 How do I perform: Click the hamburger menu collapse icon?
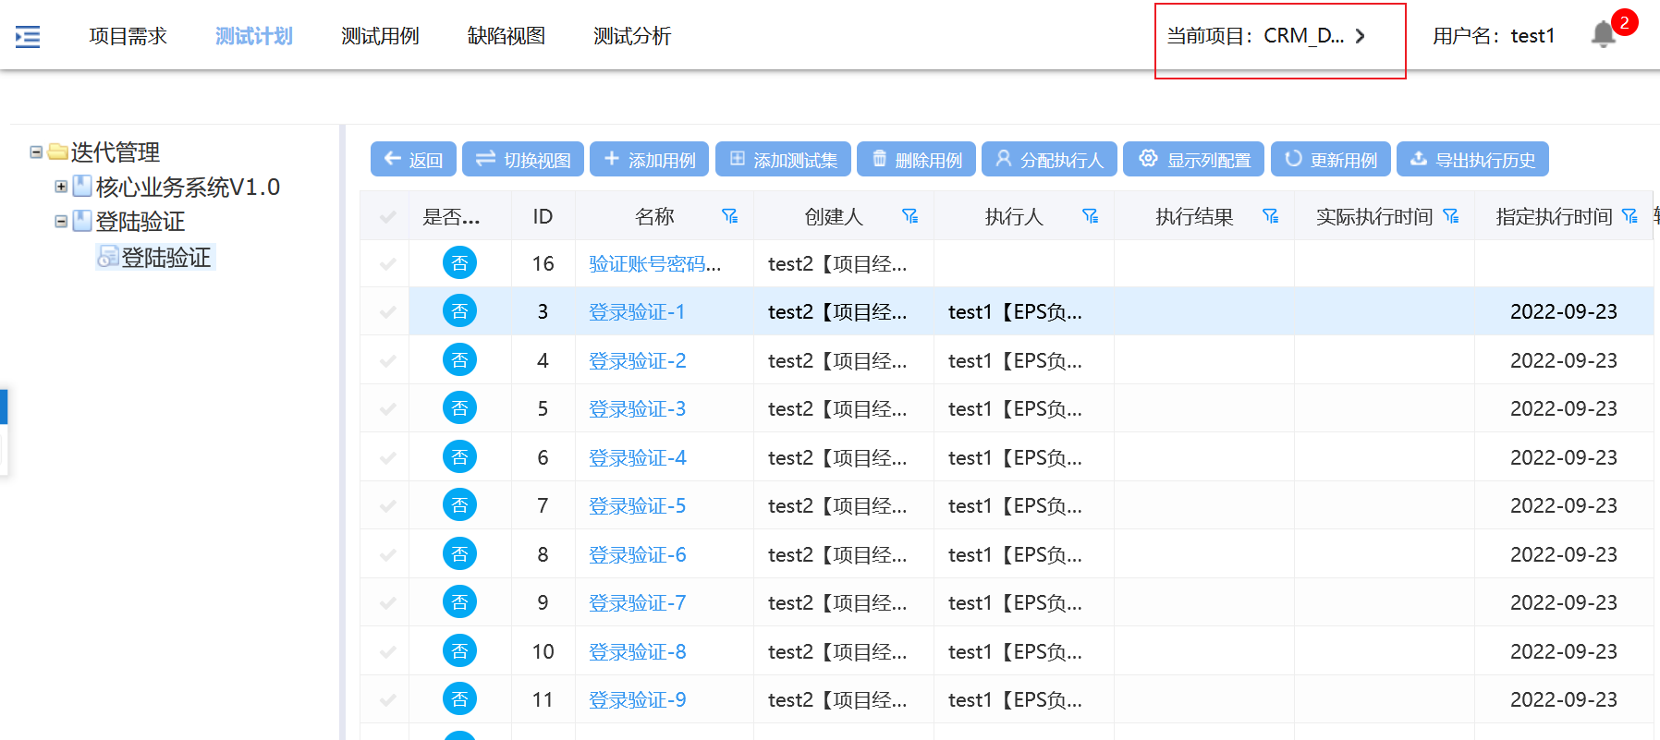[28, 37]
